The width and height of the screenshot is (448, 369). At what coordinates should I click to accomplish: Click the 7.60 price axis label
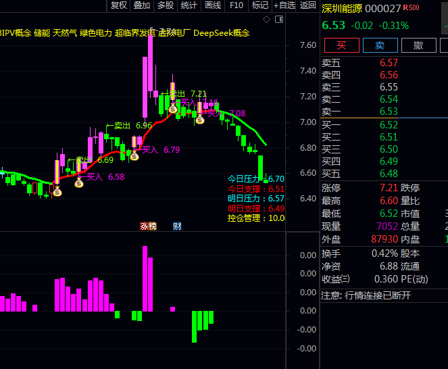coord(308,45)
